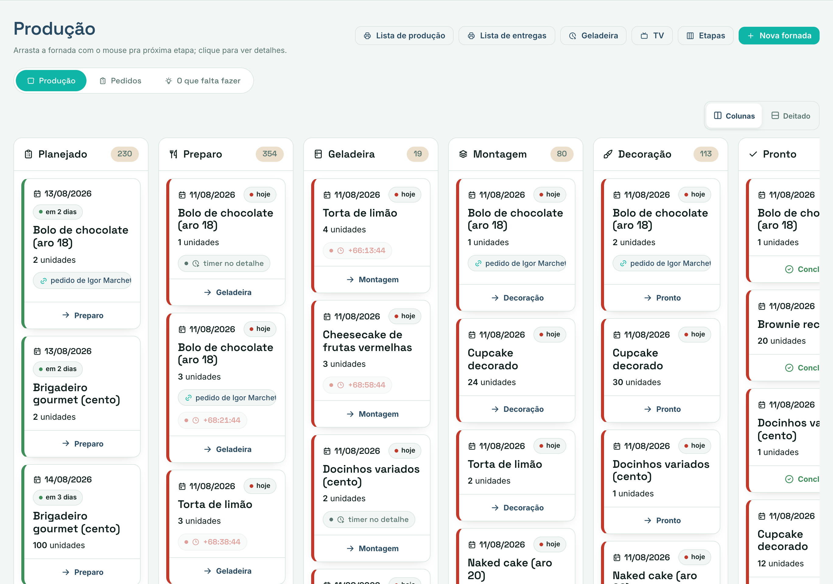
Task: Move 1 unidades Bolo de chocolate to Geladeira
Action: click(227, 293)
